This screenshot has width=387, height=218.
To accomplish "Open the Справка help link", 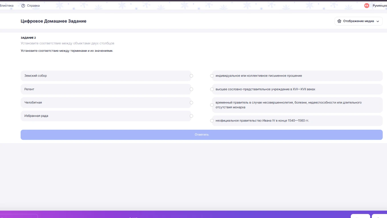I will (x=31, y=6).
